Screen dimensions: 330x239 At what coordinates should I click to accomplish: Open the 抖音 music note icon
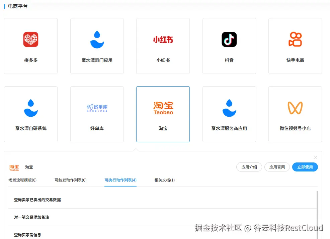tap(229, 39)
